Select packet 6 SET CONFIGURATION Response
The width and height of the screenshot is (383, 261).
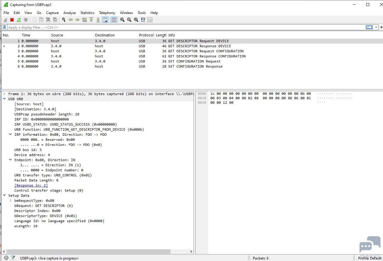click(192, 66)
